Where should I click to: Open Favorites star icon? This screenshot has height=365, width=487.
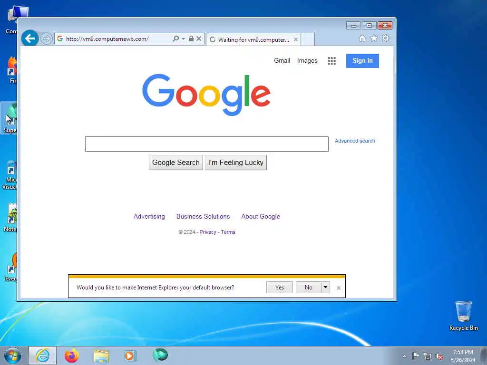click(374, 38)
